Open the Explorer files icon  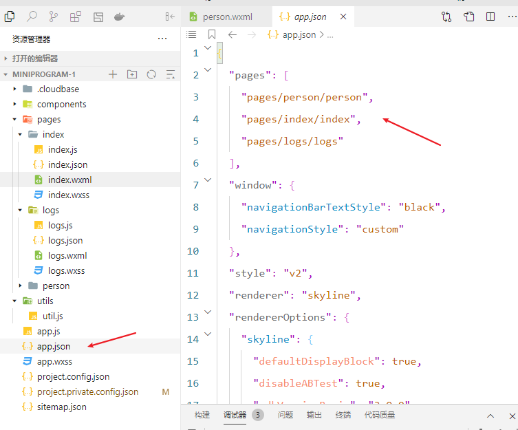click(9, 17)
